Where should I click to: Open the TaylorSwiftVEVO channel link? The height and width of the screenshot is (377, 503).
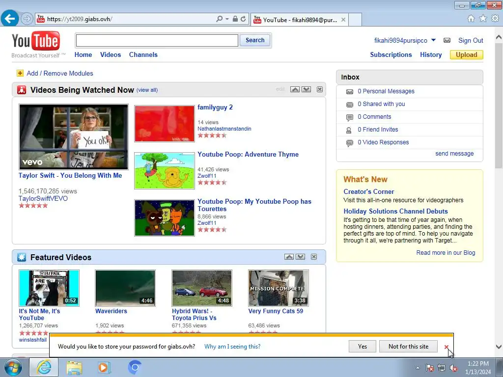point(43,198)
